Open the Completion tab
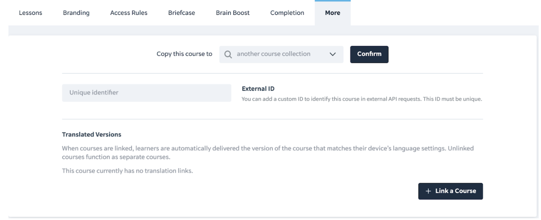The image size is (541, 220). click(287, 13)
